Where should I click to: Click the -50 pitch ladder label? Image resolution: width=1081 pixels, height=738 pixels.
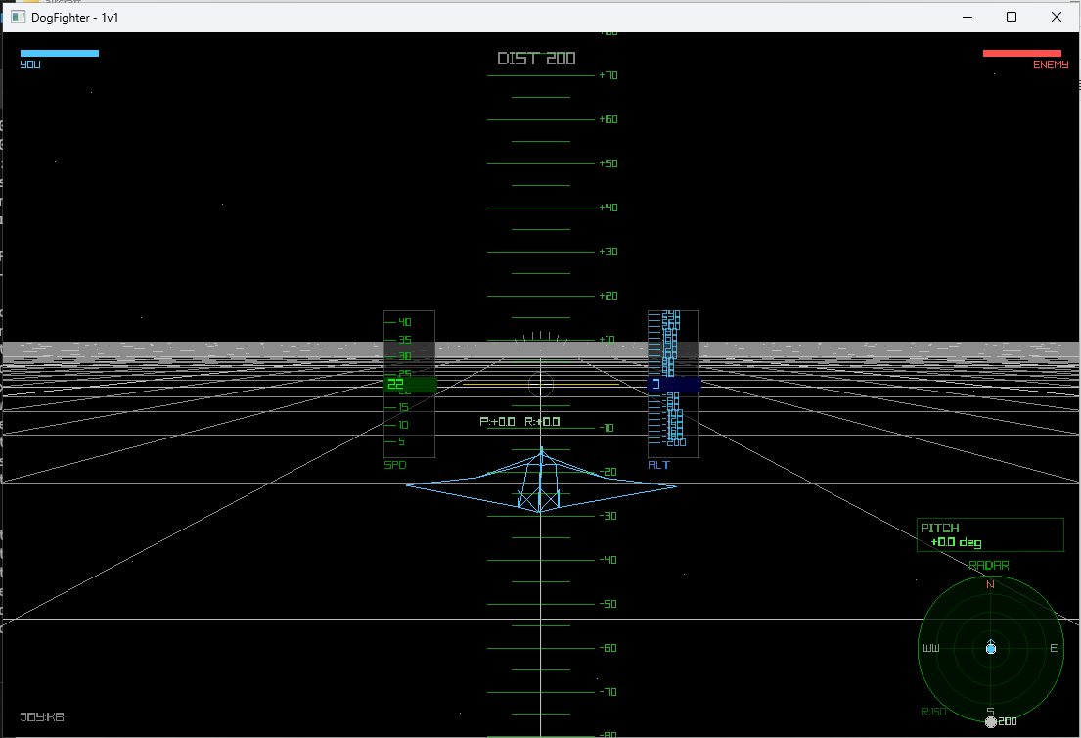tap(608, 604)
